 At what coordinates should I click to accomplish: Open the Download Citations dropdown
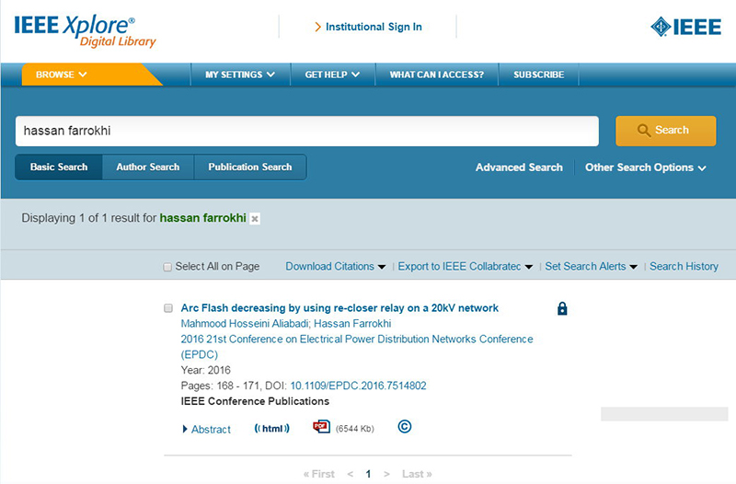[x=335, y=267]
